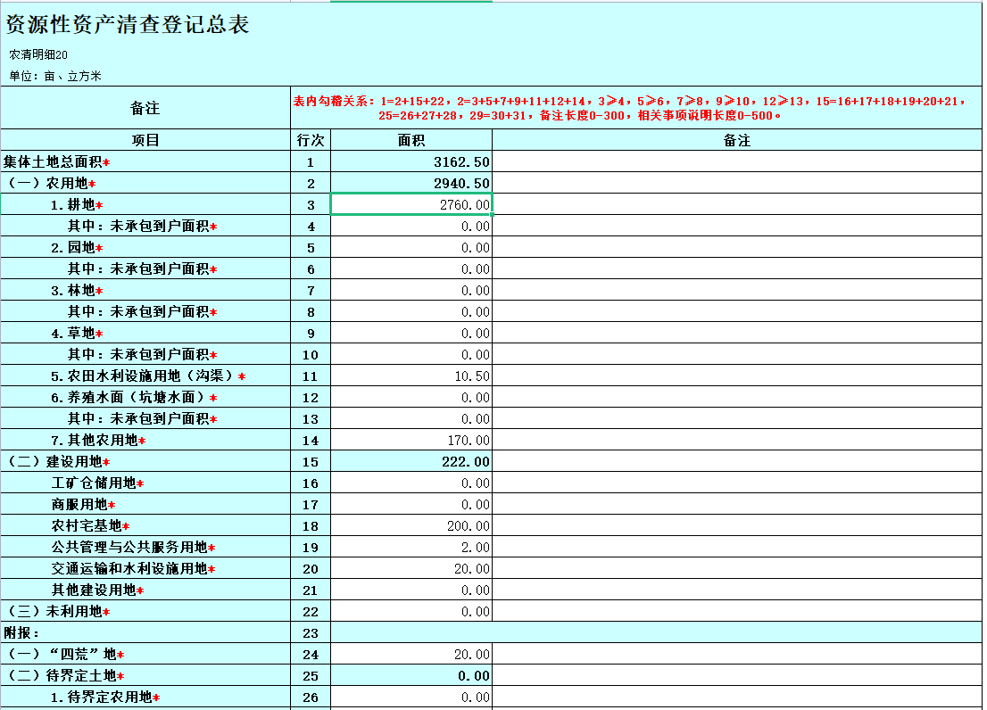Image resolution: width=987 pixels, height=710 pixels.
Task: Click the 2.园地 row label
Action: point(77,247)
